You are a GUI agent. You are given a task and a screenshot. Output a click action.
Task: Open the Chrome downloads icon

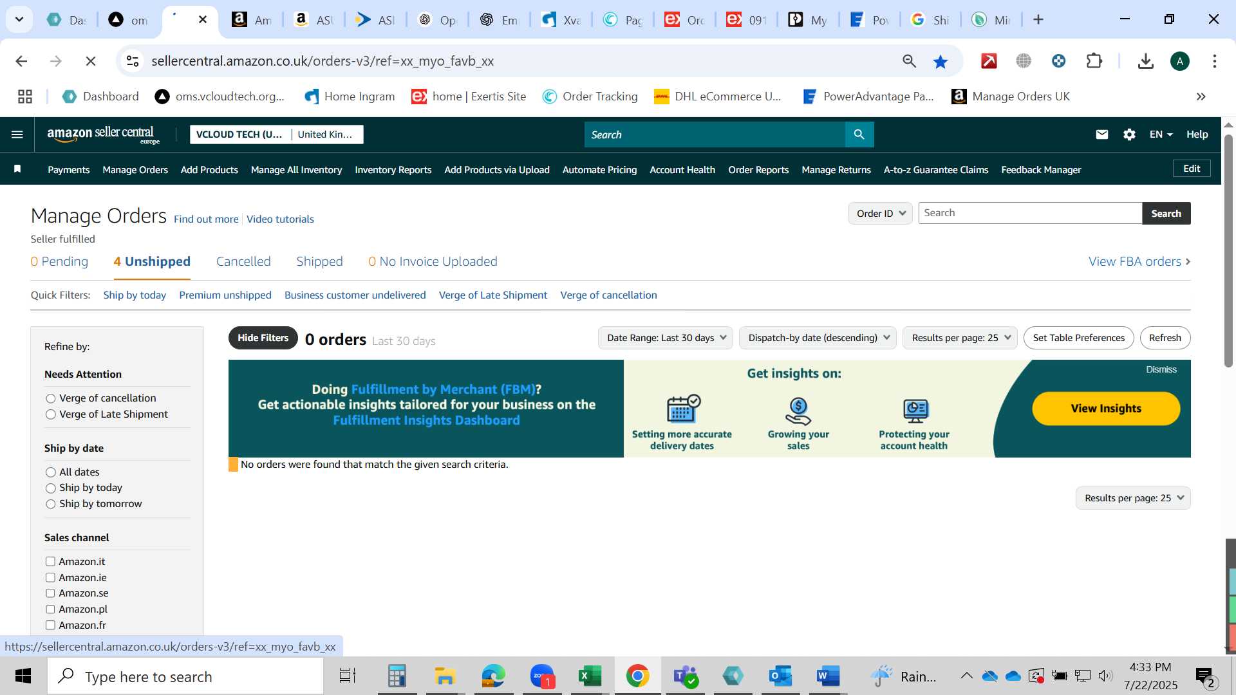(1145, 61)
